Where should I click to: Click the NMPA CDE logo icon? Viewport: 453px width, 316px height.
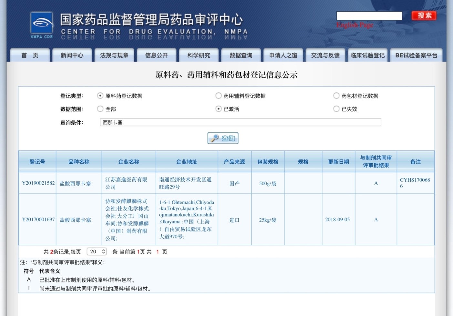[x=42, y=24]
